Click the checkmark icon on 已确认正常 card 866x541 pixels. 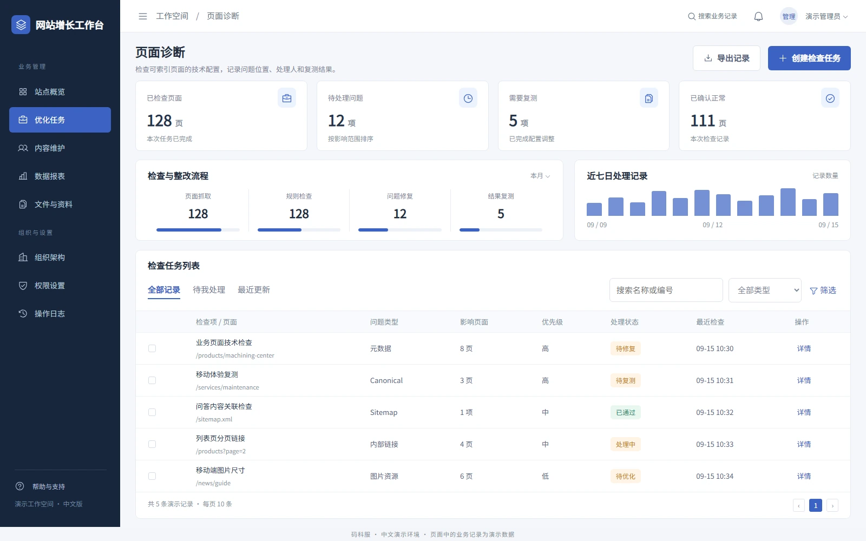[x=830, y=98]
